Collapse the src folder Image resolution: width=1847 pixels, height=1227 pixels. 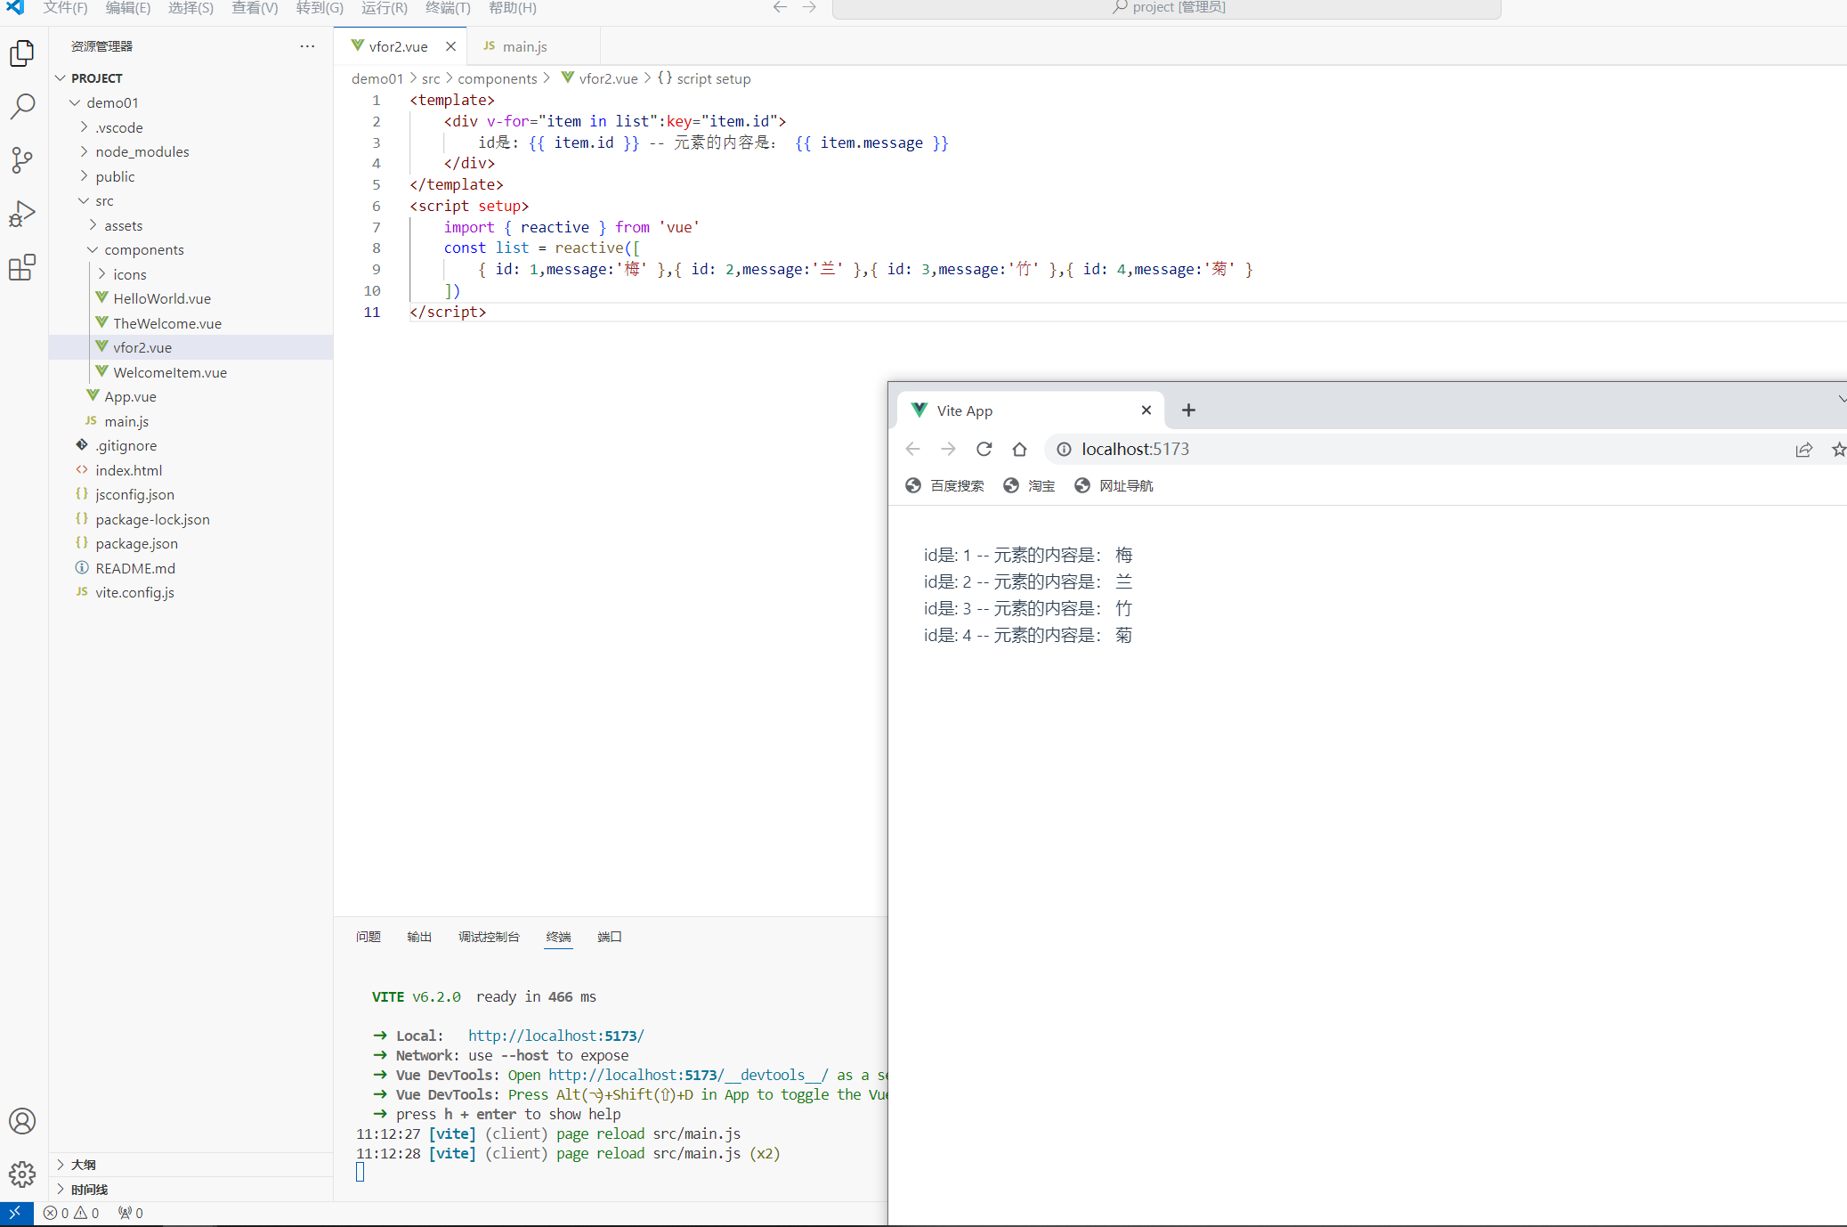click(x=84, y=201)
